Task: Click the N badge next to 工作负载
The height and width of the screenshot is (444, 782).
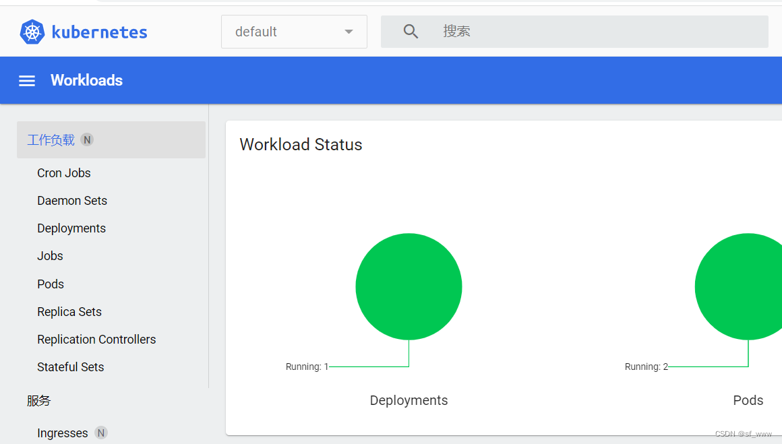Action: click(x=87, y=139)
